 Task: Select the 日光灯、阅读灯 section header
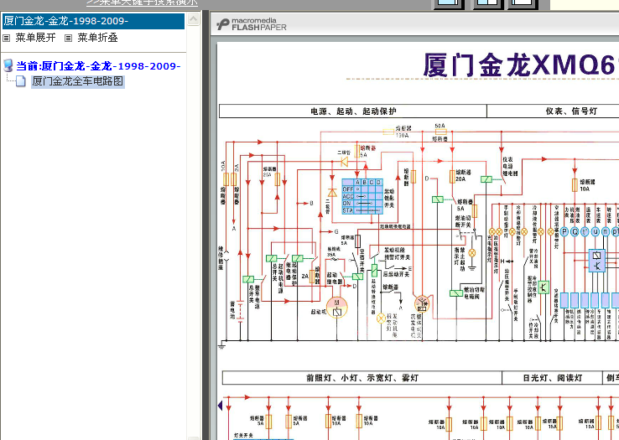[x=552, y=378]
